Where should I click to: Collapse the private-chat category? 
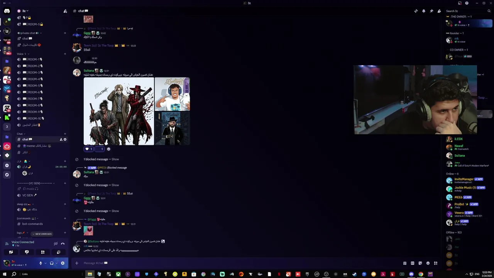tap(29, 33)
